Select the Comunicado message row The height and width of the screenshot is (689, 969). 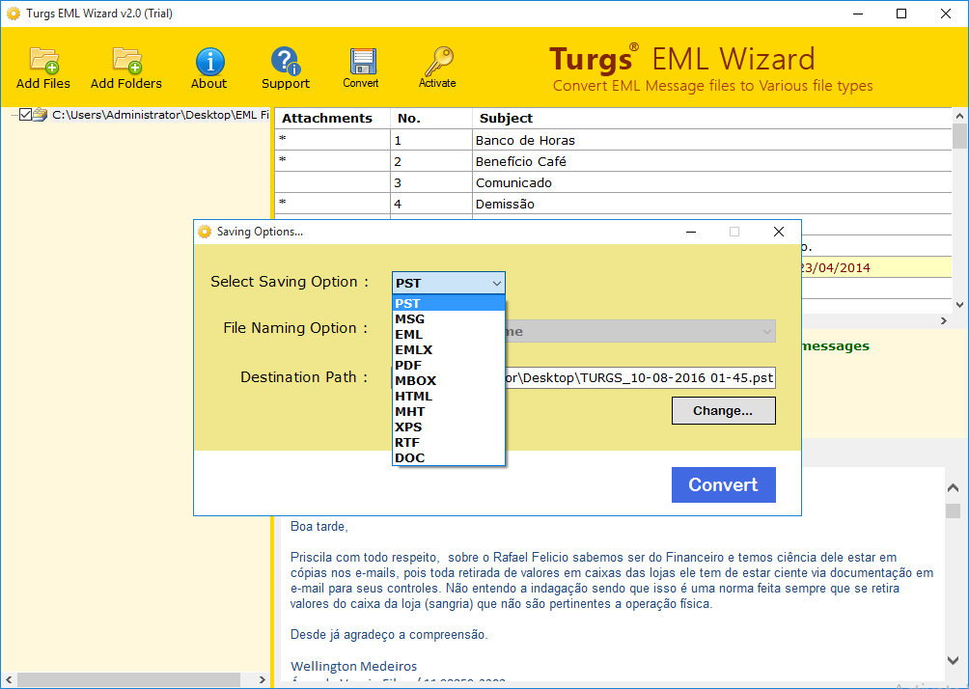(x=613, y=182)
